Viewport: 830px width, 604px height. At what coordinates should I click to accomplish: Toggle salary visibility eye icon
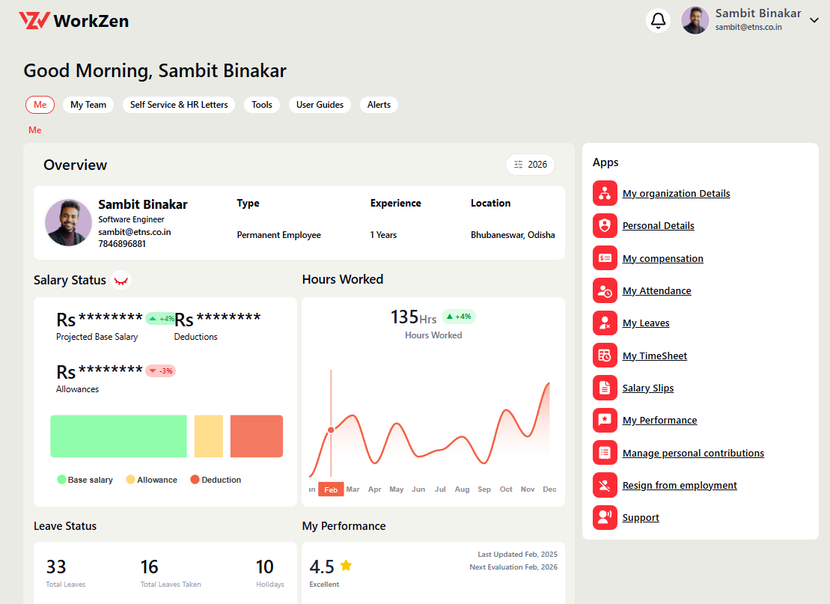pyautogui.click(x=121, y=280)
